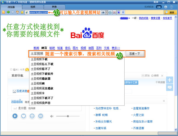Close the 我的导航 panel
This screenshot has height=136, width=178.
tap(162, 76)
